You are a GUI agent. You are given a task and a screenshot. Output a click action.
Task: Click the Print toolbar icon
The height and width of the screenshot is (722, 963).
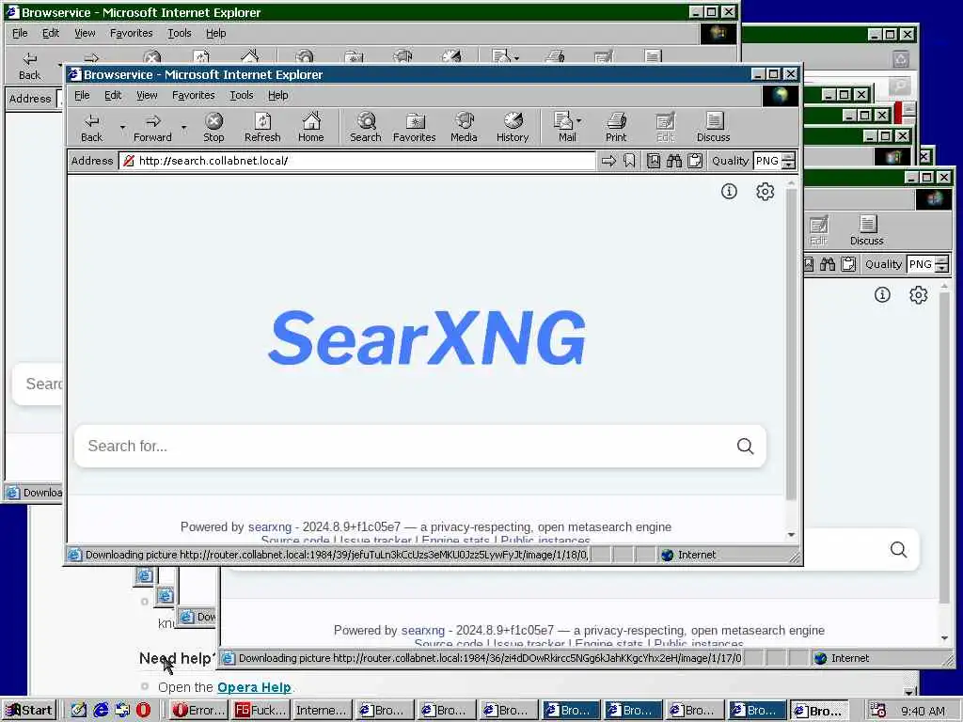point(616,127)
